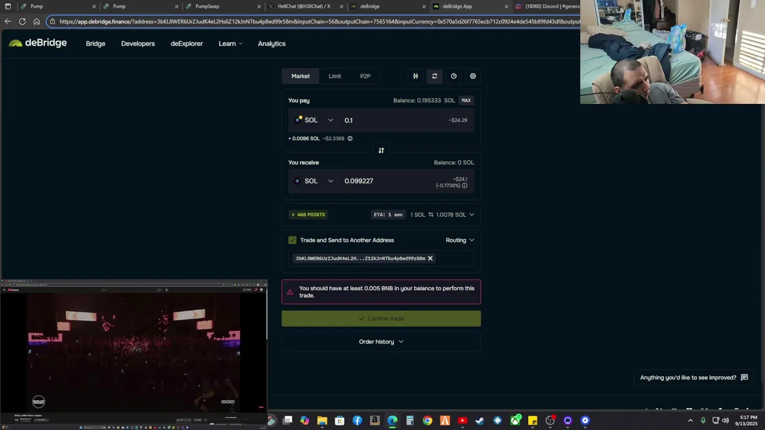
Task: Switch to the Limit tab
Action: [335, 76]
